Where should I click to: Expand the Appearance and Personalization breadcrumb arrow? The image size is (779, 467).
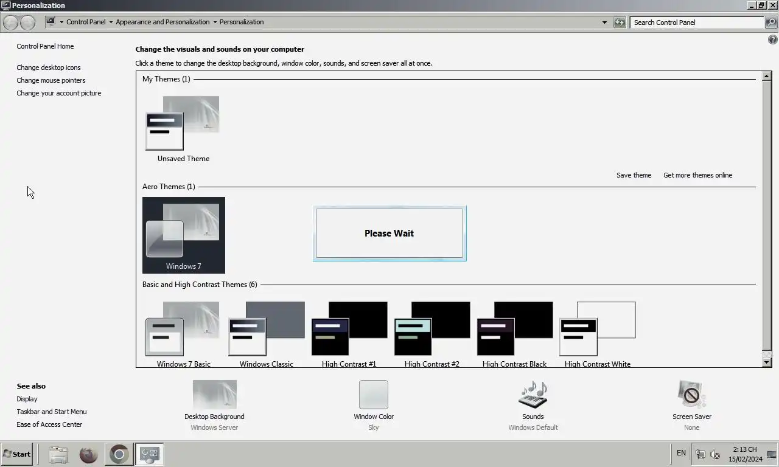pyautogui.click(x=215, y=22)
